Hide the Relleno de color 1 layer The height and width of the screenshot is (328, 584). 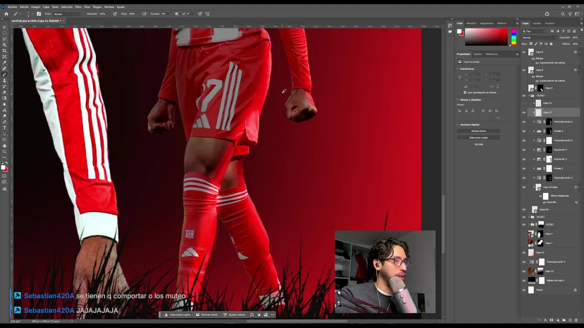click(524, 280)
